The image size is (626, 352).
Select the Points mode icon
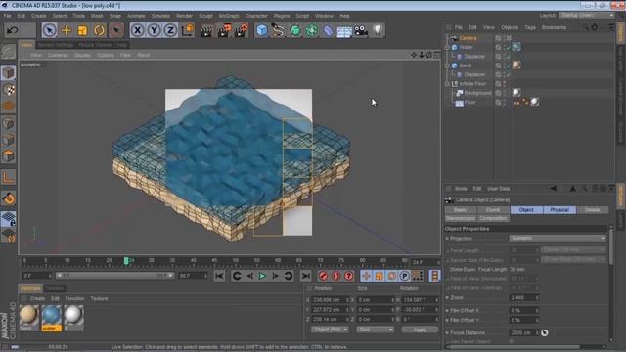9,123
